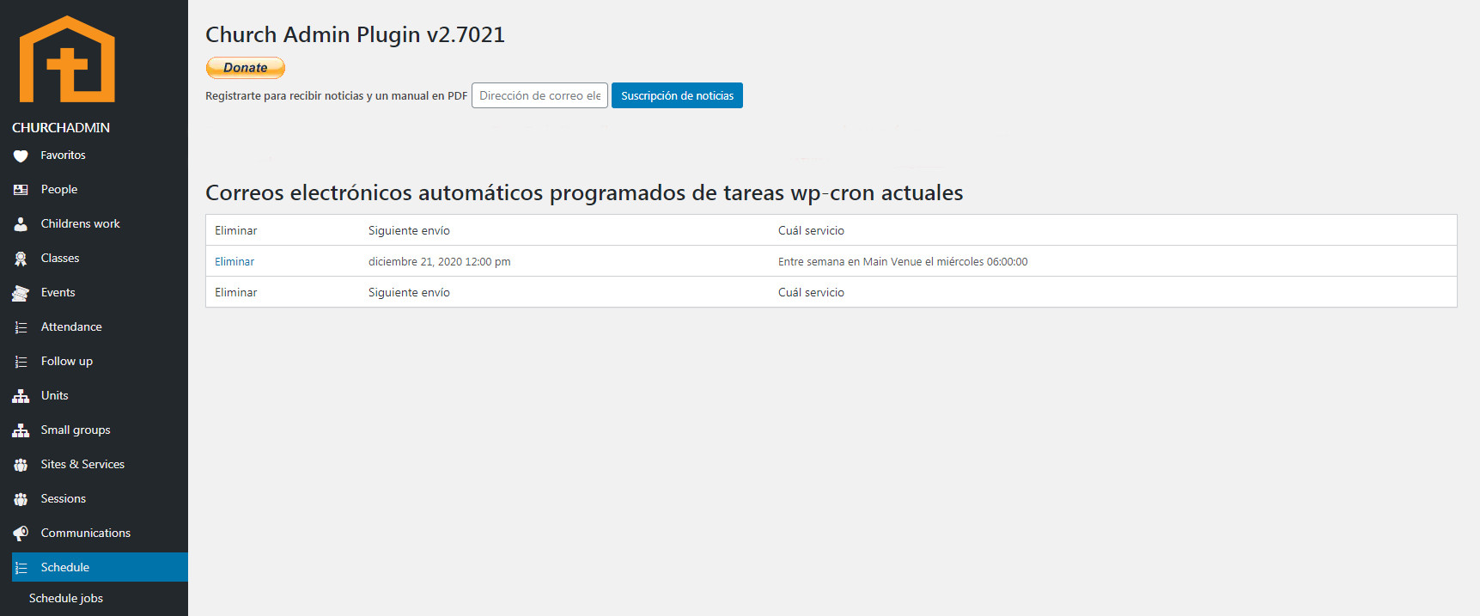Viewport: 1480px width, 616px height.
Task: Click the Siguiente envío column header
Action: click(409, 230)
